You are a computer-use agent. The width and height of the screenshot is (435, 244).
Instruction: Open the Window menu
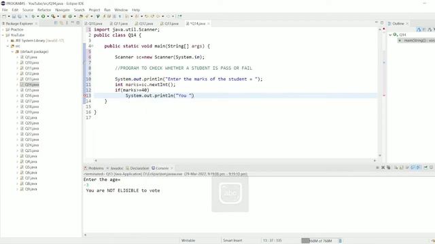[x=121, y=9]
